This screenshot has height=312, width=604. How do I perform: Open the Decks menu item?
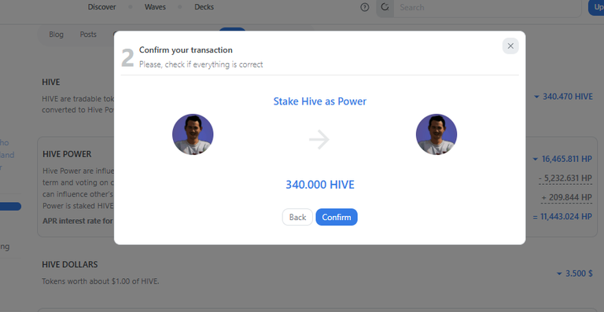(204, 7)
